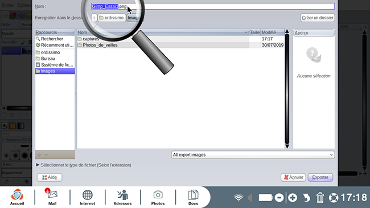
Task: Open the Photos camera icon
Action: 158,197
